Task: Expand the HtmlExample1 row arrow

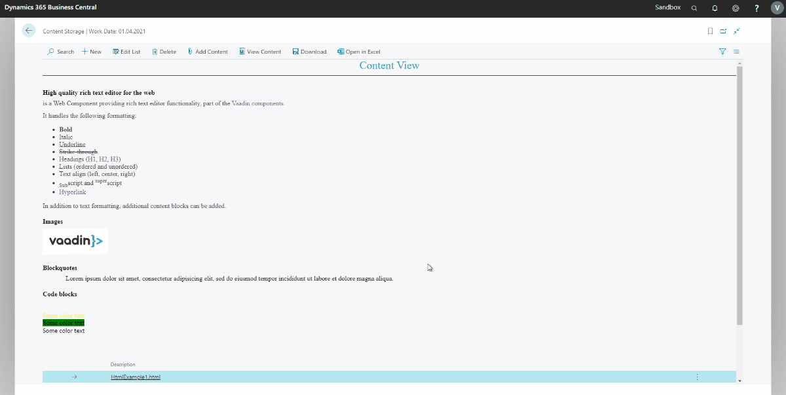Action: coord(74,377)
